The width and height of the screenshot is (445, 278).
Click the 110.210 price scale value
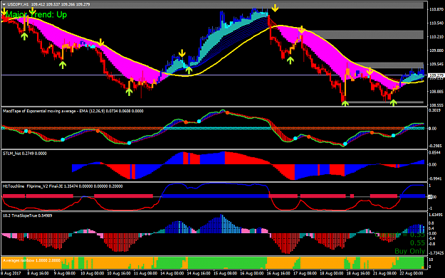(436, 36)
